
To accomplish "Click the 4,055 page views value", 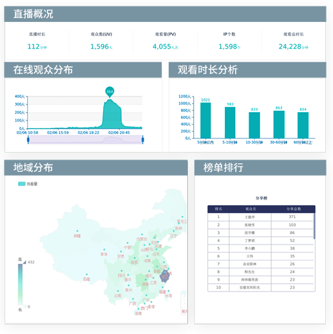I will coord(162,46).
